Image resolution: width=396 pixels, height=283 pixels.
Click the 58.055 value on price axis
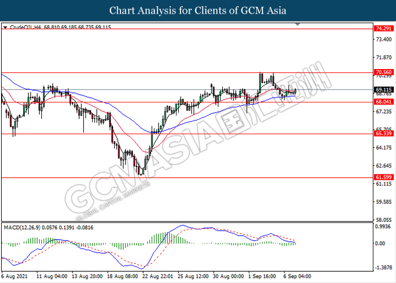[384, 220]
